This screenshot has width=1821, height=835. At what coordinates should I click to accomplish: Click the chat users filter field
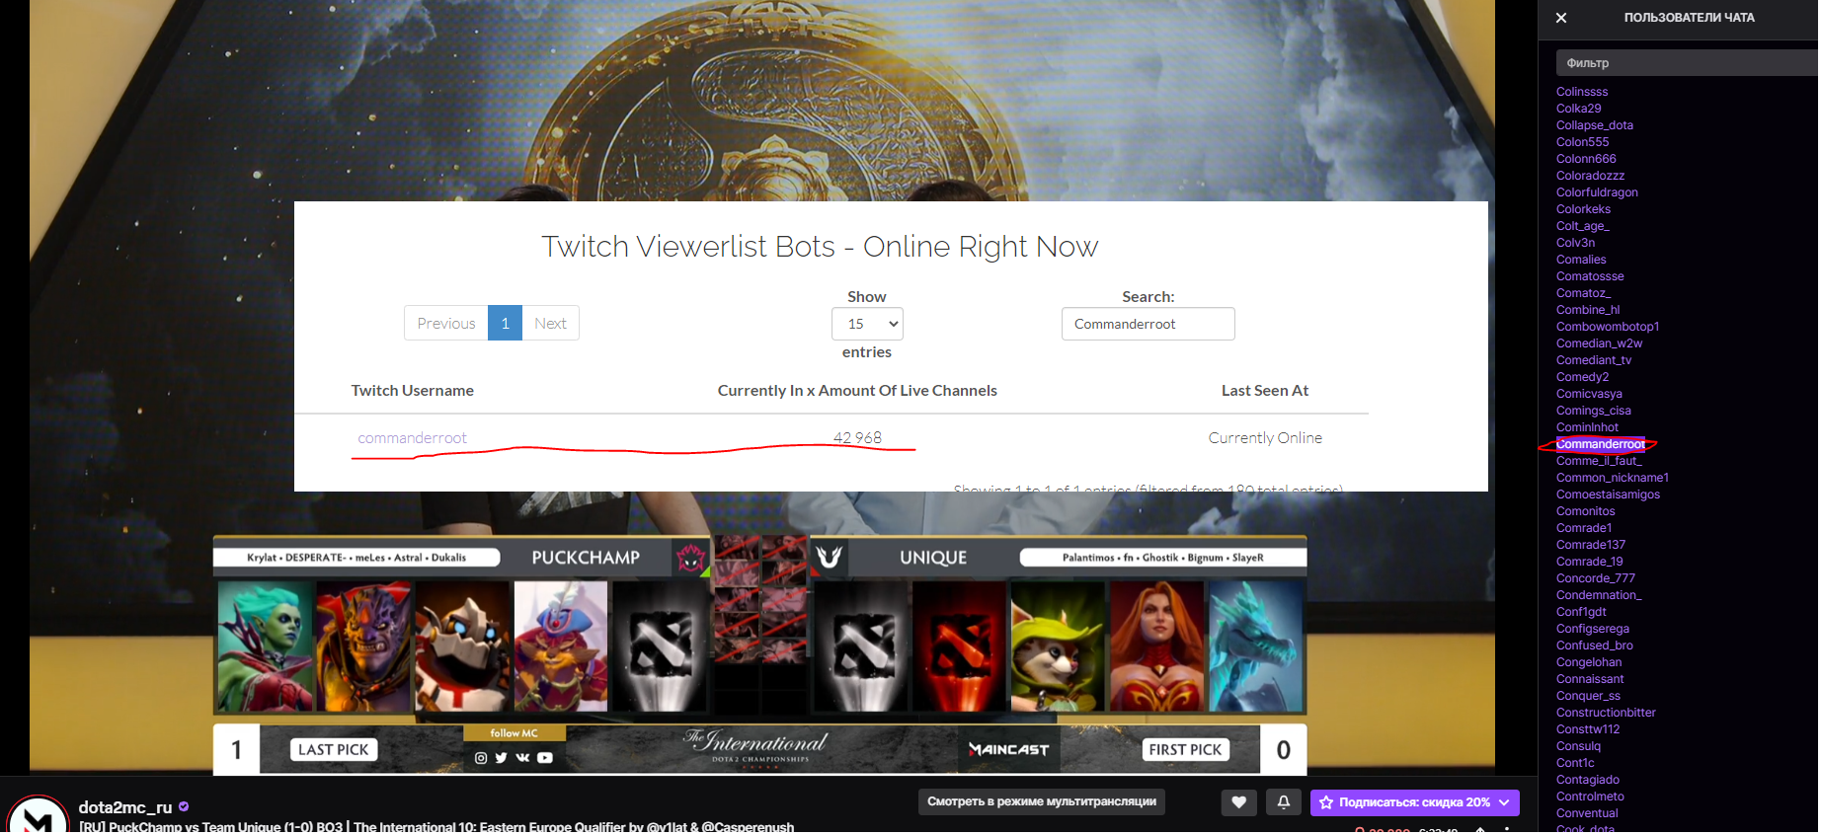click(x=1688, y=63)
